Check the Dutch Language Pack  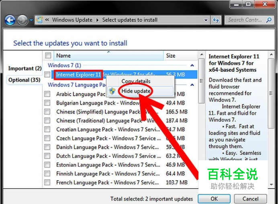tap(47, 156)
